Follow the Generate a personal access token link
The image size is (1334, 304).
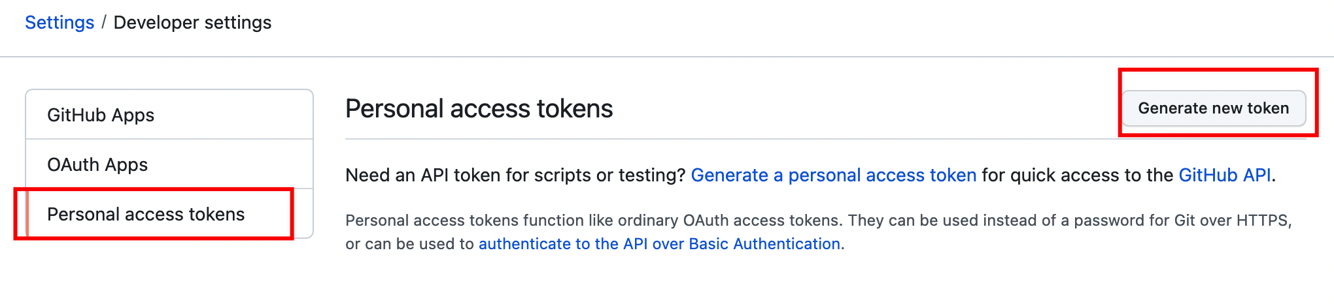point(833,175)
